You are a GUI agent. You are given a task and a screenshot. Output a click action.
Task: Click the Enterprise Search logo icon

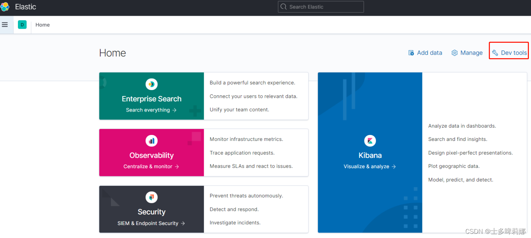click(151, 84)
